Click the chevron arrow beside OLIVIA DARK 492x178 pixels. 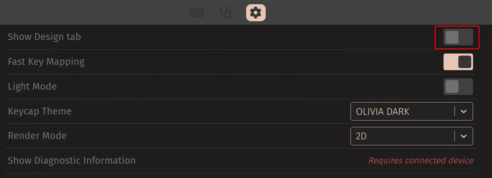[464, 111]
